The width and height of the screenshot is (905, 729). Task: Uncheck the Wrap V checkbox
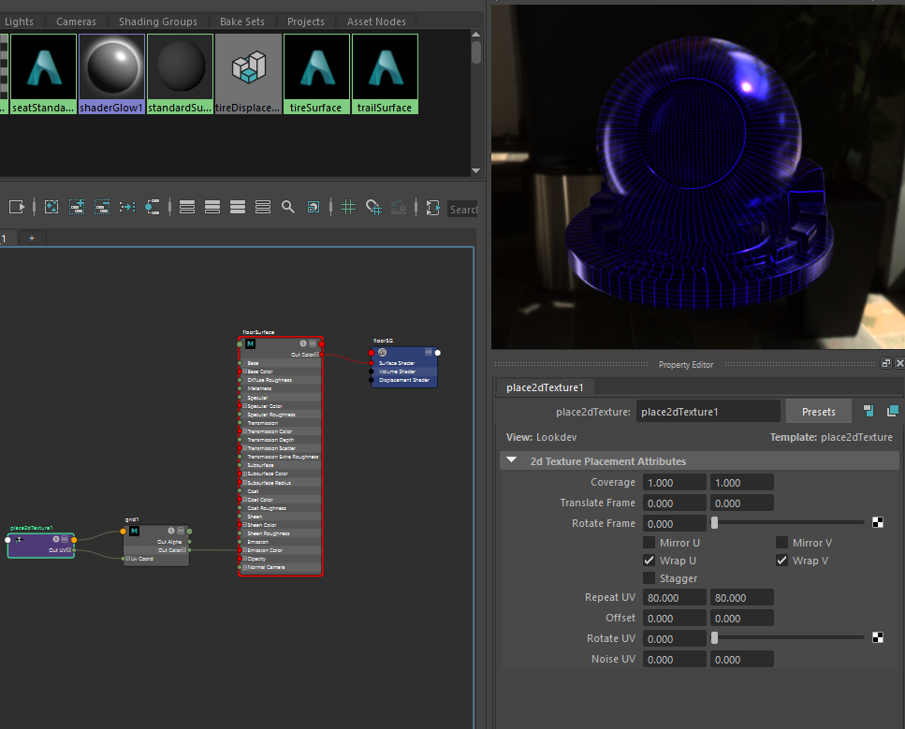click(x=781, y=561)
